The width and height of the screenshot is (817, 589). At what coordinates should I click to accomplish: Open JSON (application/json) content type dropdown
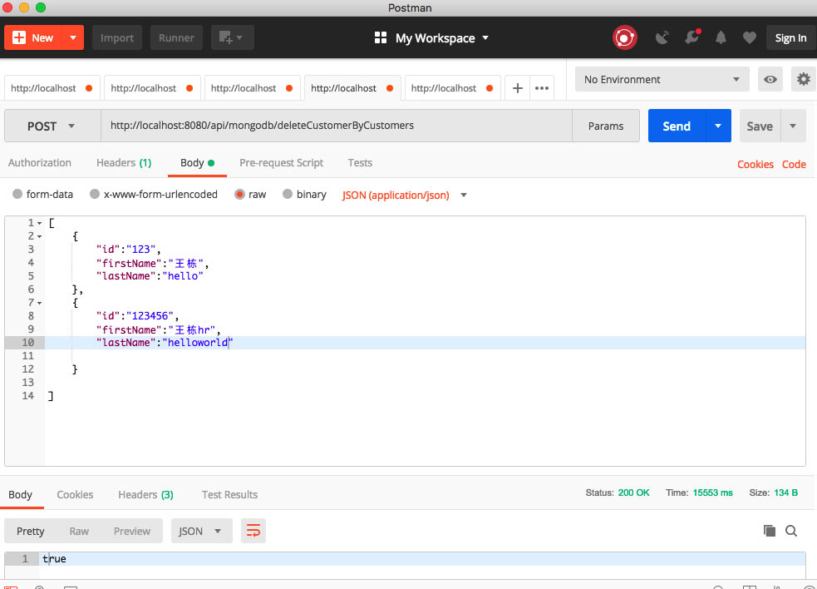pos(404,196)
